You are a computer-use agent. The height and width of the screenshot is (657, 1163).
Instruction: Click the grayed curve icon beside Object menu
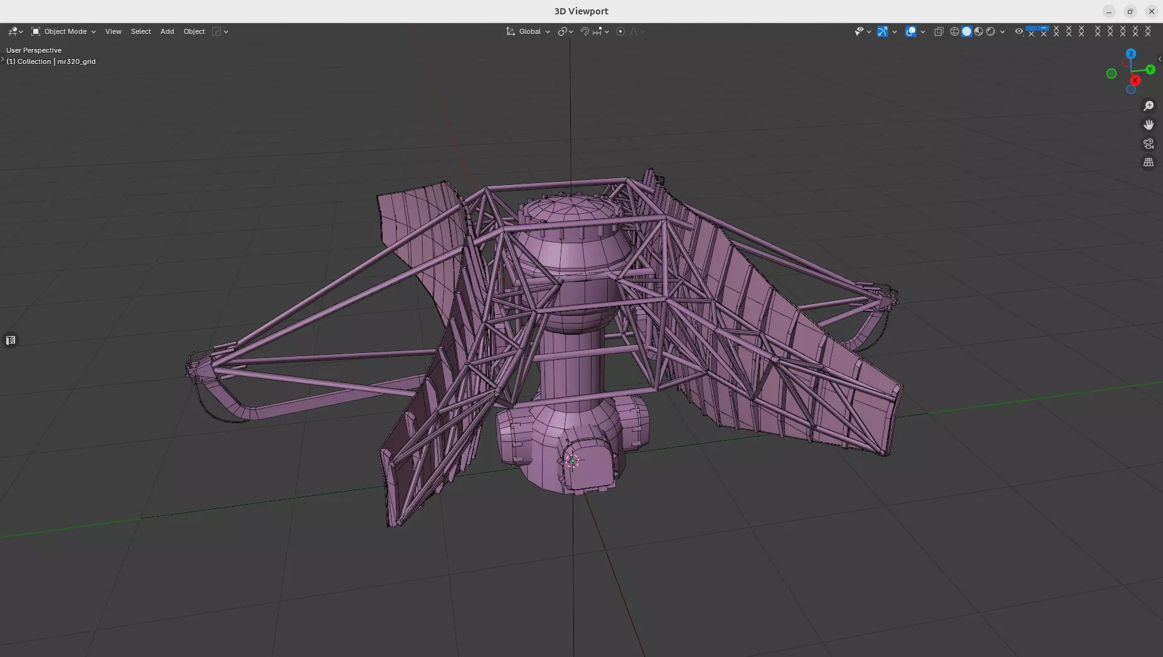pyautogui.click(x=216, y=31)
